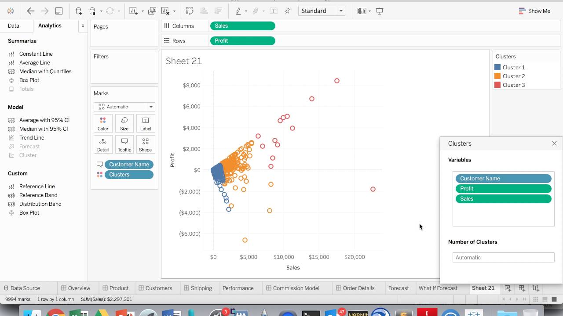
Task: Click the Group members paperclip icon
Action: click(x=255, y=11)
